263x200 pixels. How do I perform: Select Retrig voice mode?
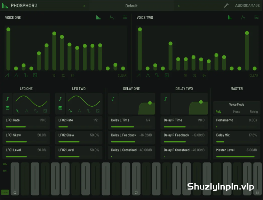[254, 111]
